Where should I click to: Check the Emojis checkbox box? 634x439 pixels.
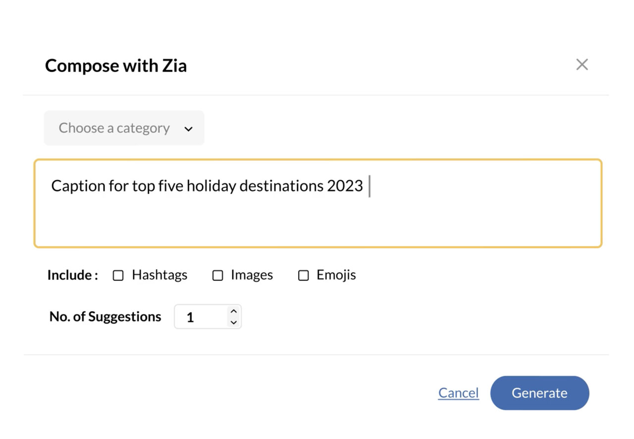303,275
